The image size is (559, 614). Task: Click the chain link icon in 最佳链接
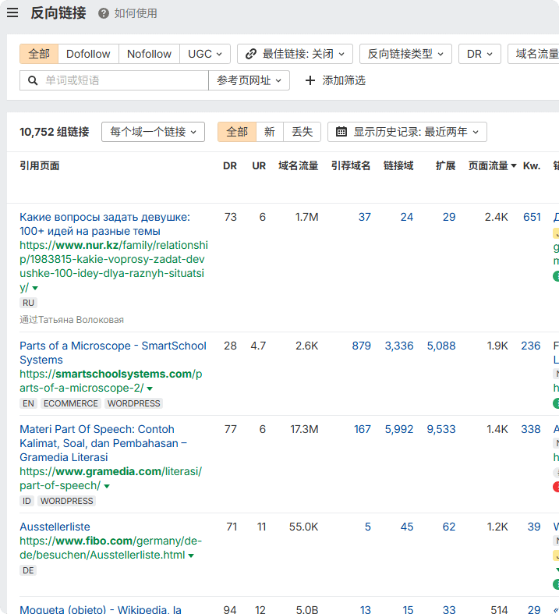pos(251,54)
